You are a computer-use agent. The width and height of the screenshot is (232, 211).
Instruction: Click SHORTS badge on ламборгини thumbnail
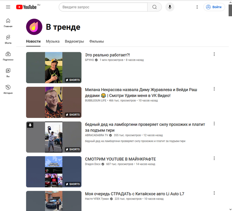tap(73, 150)
